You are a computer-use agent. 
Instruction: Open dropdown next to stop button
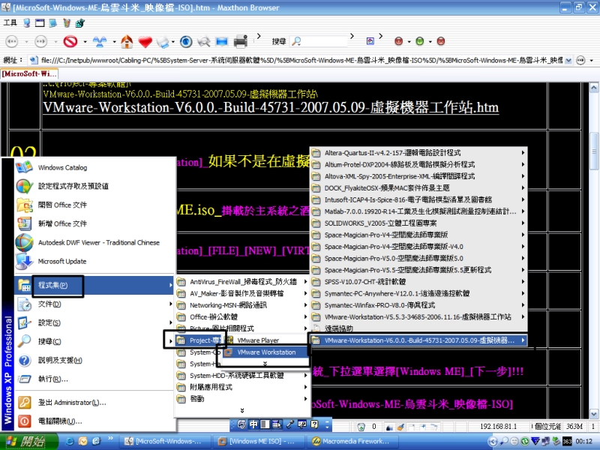[85, 42]
